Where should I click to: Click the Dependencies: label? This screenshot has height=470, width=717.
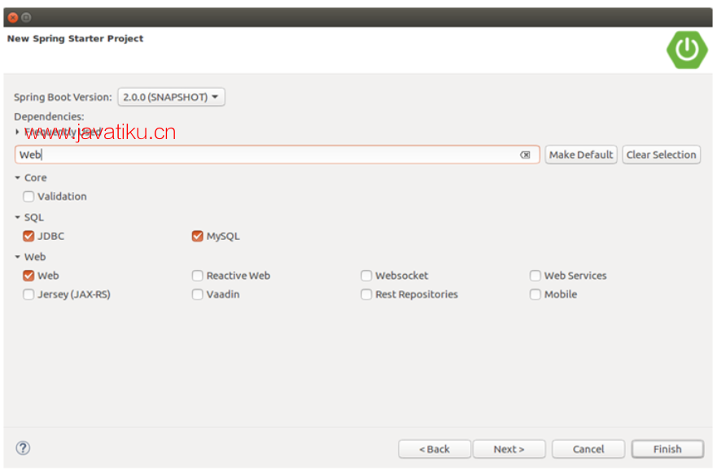(x=49, y=117)
